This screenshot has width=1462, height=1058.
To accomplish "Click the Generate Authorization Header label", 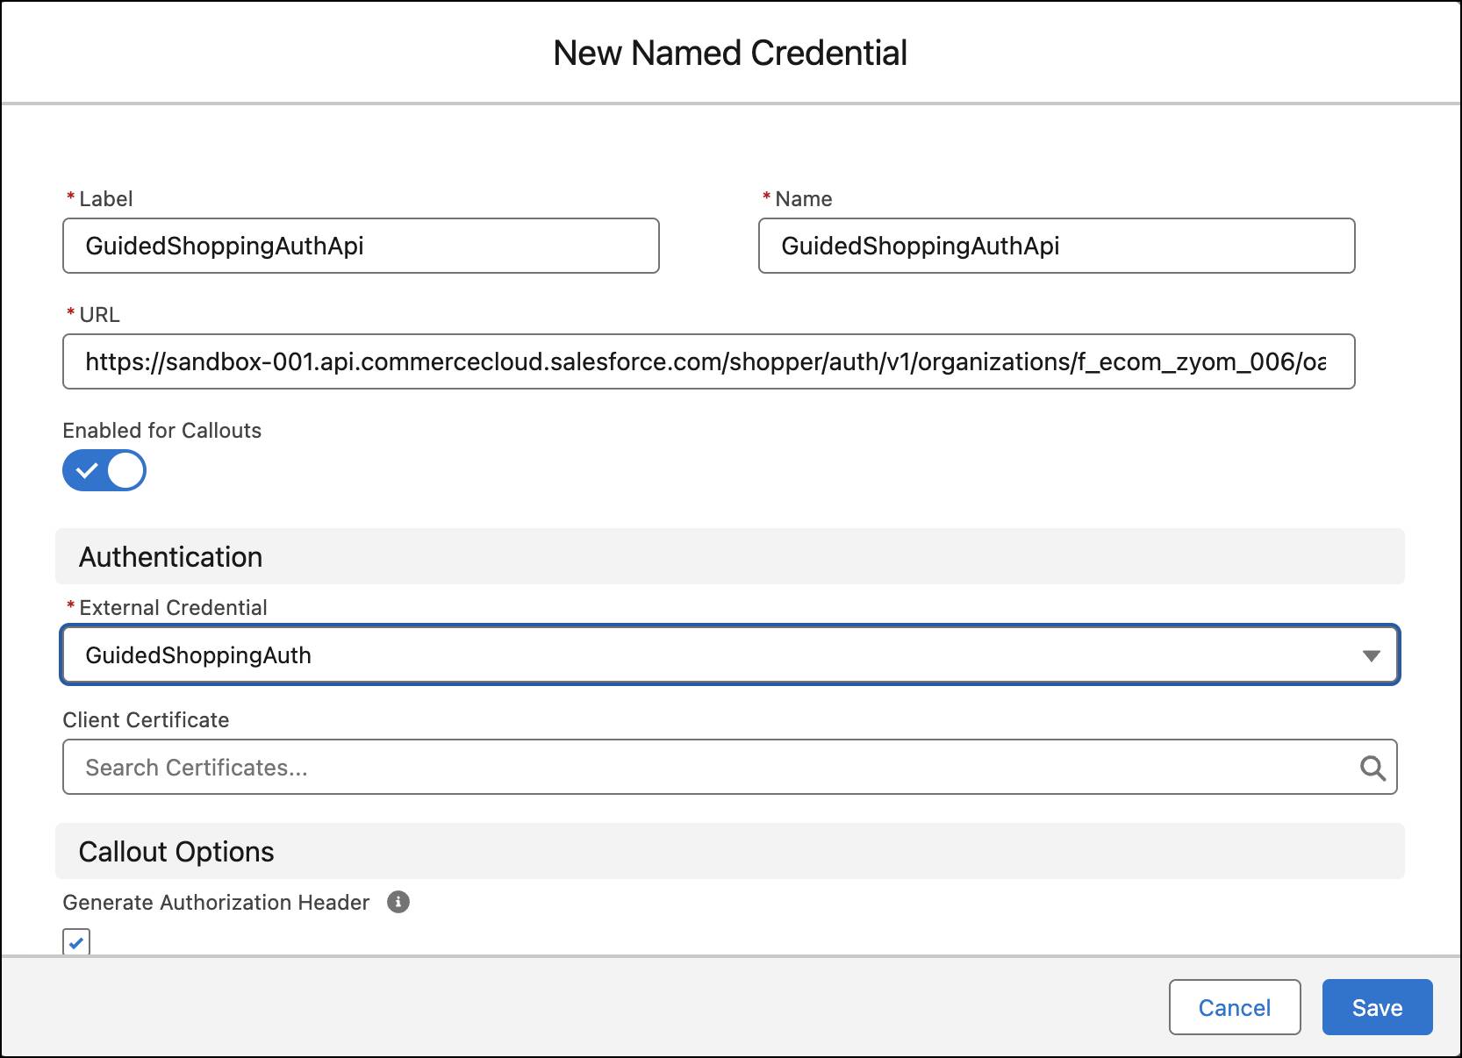I will tap(216, 902).
